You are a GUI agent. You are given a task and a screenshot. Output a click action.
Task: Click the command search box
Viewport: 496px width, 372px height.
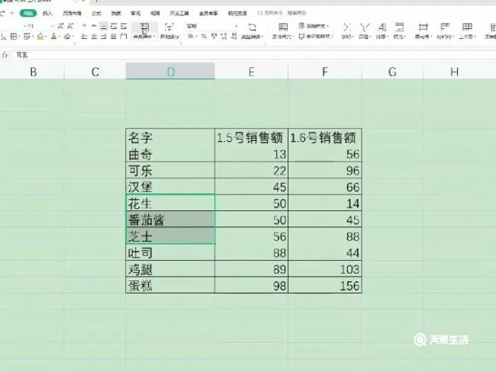coord(282,13)
